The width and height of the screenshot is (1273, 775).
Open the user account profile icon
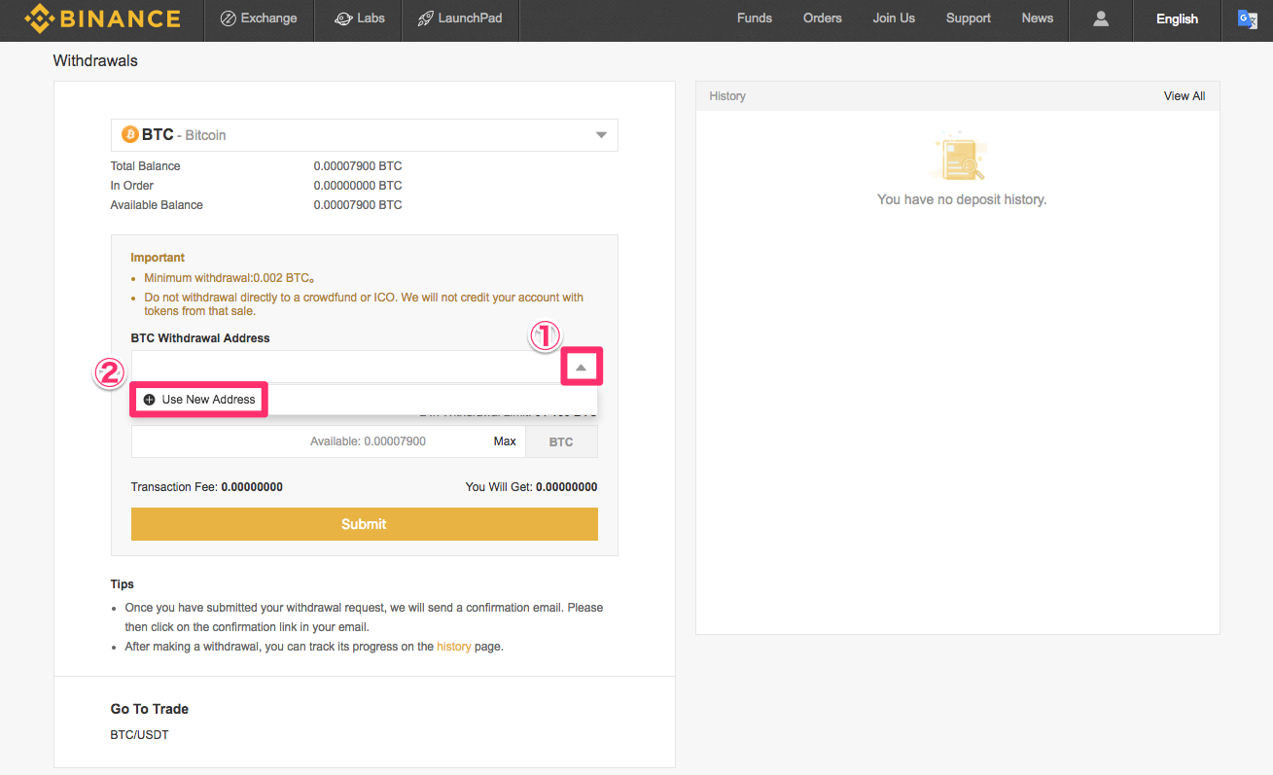(1101, 18)
